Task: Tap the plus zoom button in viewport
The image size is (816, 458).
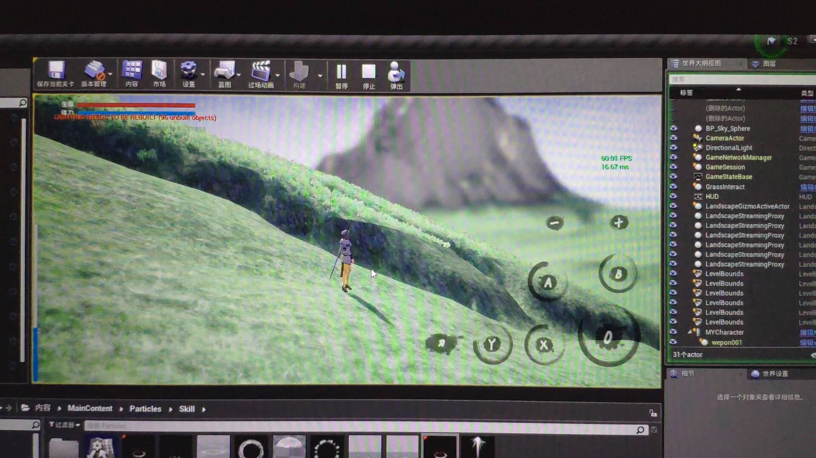Action: pyautogui.click(x=619, y=222)
